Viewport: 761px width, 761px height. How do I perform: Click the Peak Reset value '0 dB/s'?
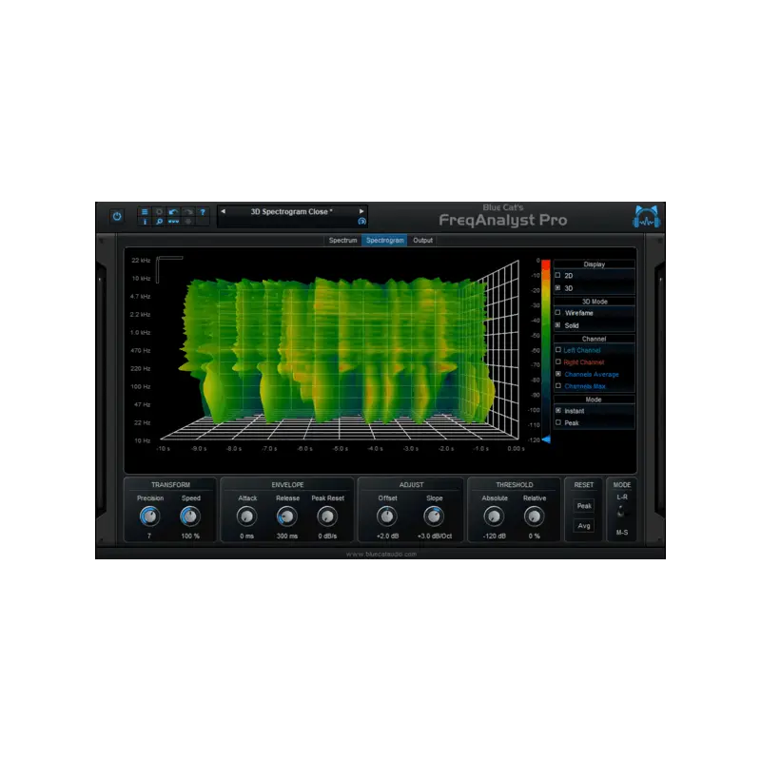point(327,536)
